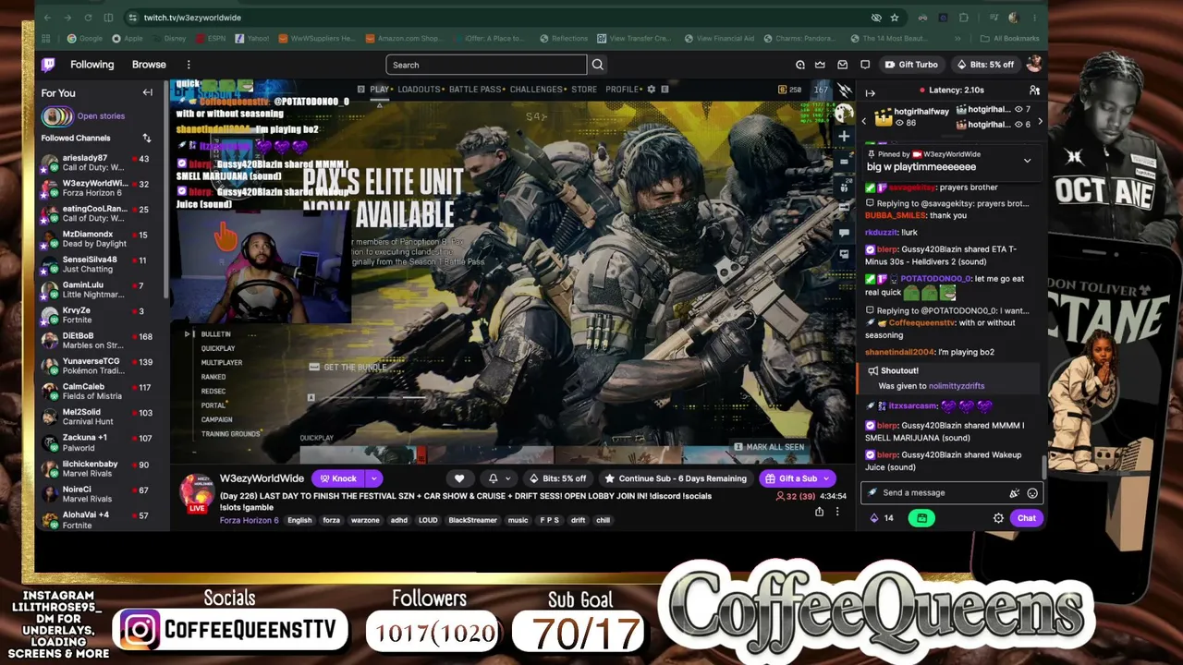Click the browser address bar URL

pyautogui.click(x=192, y=18)
